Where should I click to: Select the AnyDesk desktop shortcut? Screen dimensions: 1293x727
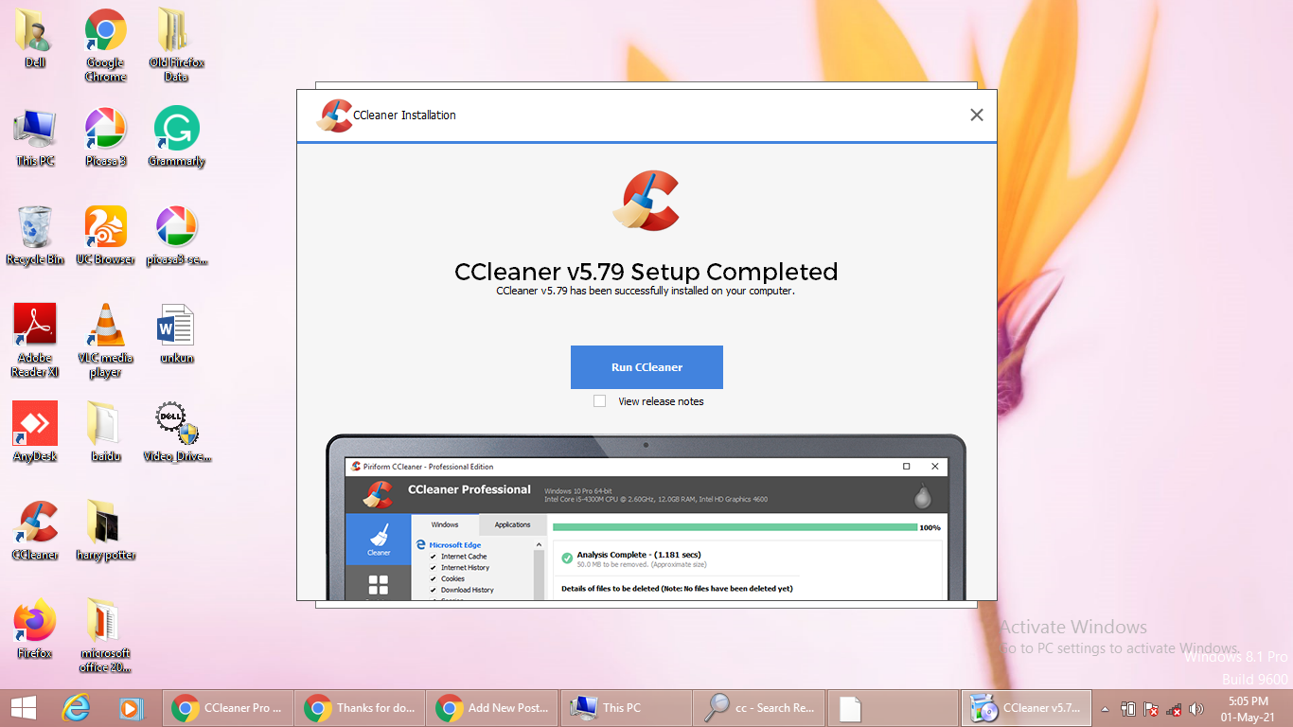35,433
